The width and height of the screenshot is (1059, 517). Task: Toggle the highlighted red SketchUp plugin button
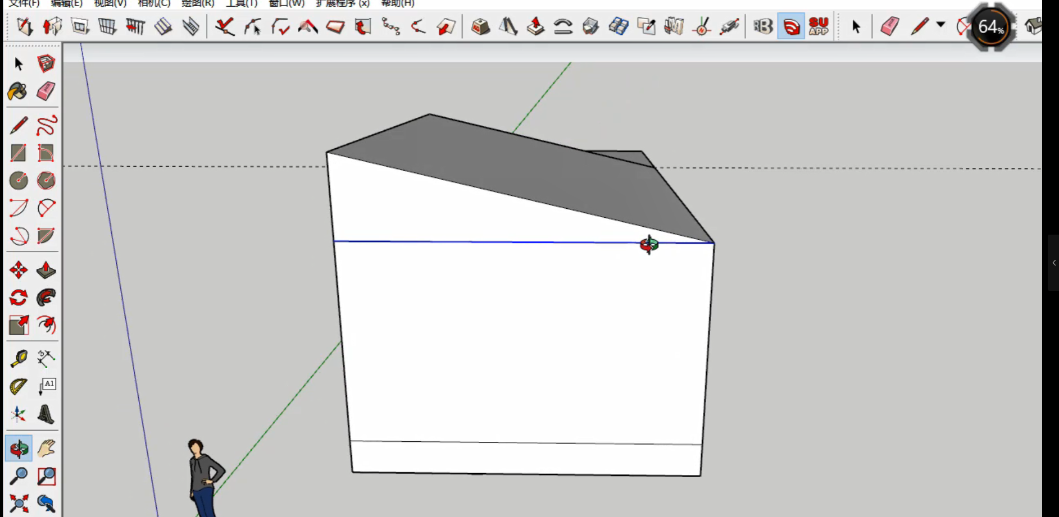tap(791, 26)
